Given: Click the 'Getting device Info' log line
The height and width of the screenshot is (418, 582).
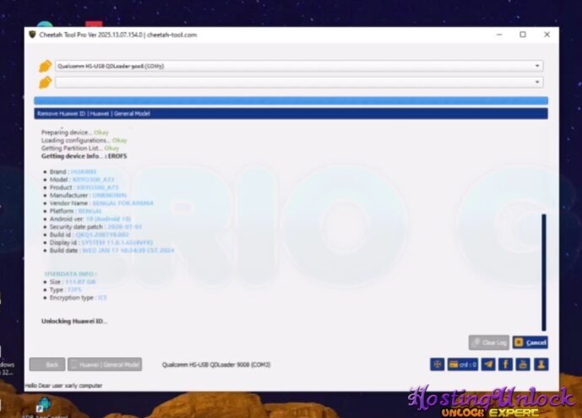Looking at the screenshot, I should tap(84, 155).
